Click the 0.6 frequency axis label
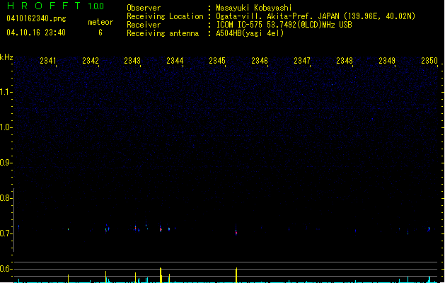This screenshot has width=445, height=283. 6,269
